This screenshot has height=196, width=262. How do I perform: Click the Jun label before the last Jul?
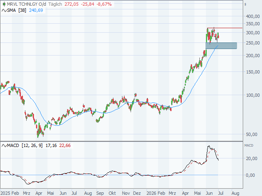209,193
